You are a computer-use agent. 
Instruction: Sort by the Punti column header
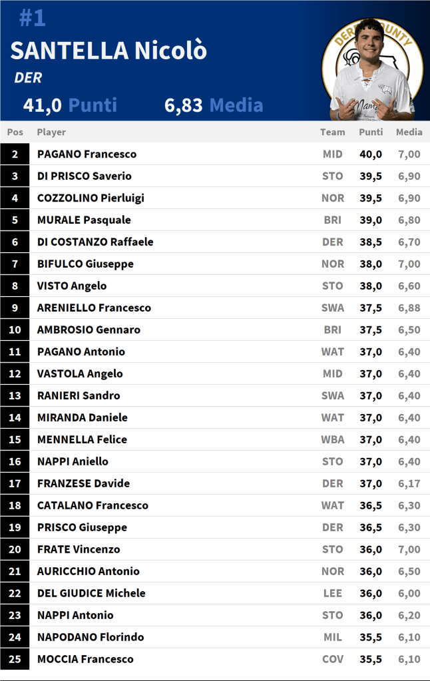click(371, 132)
